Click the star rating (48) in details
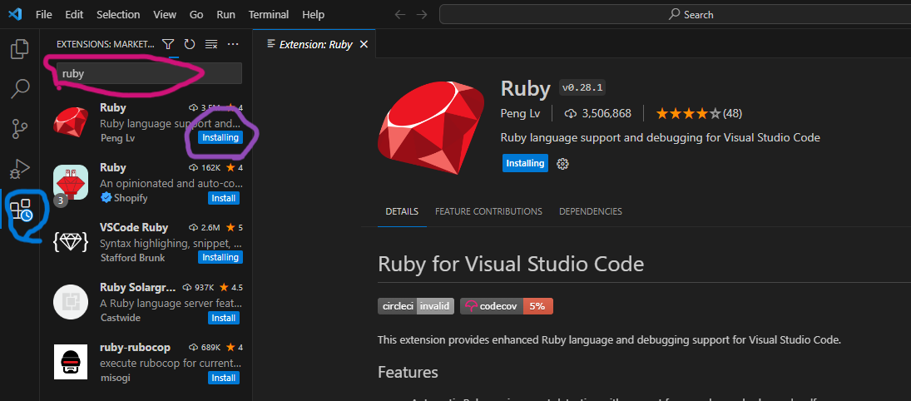This screenshot has height=401, width=911. coord(699,113)
